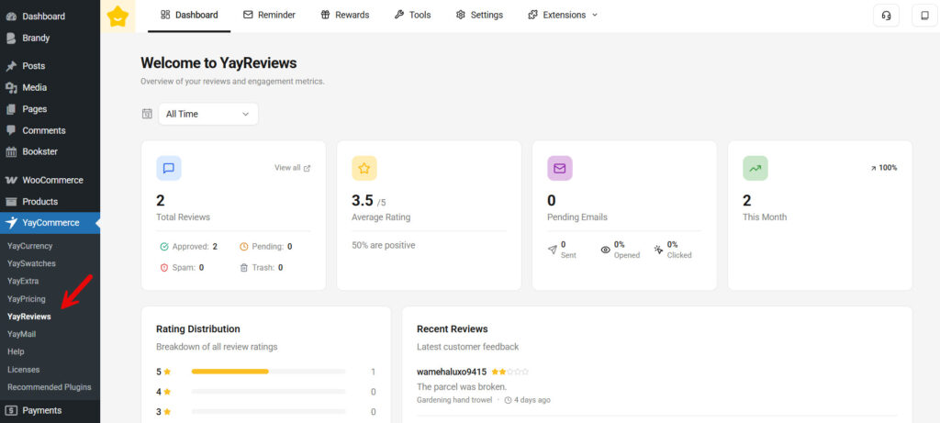Open YayMail submenu item
Screen dimensions: 940x423
point(22,334)
